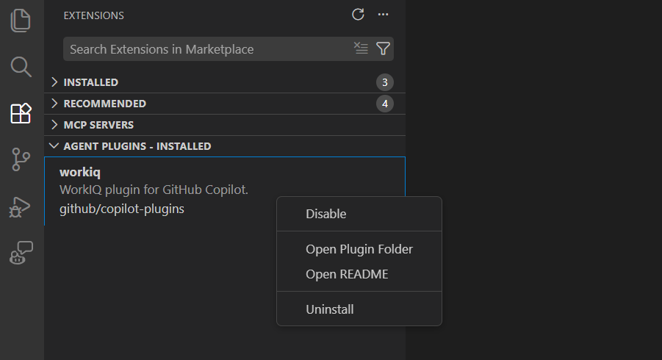Click the github/copilot-plugins publisher text
The image size is (662, 360).
click(121, 209)
